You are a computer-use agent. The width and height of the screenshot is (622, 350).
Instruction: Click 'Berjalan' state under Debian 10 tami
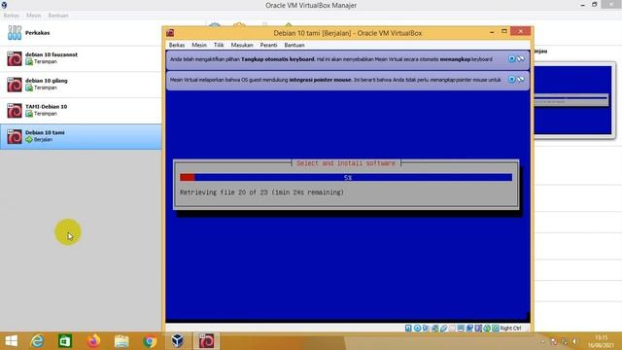pyautogui.click(x=43, y=140)
